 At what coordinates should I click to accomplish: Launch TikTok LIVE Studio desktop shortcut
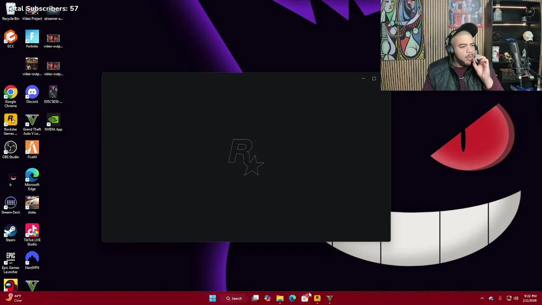pos(32,235)
